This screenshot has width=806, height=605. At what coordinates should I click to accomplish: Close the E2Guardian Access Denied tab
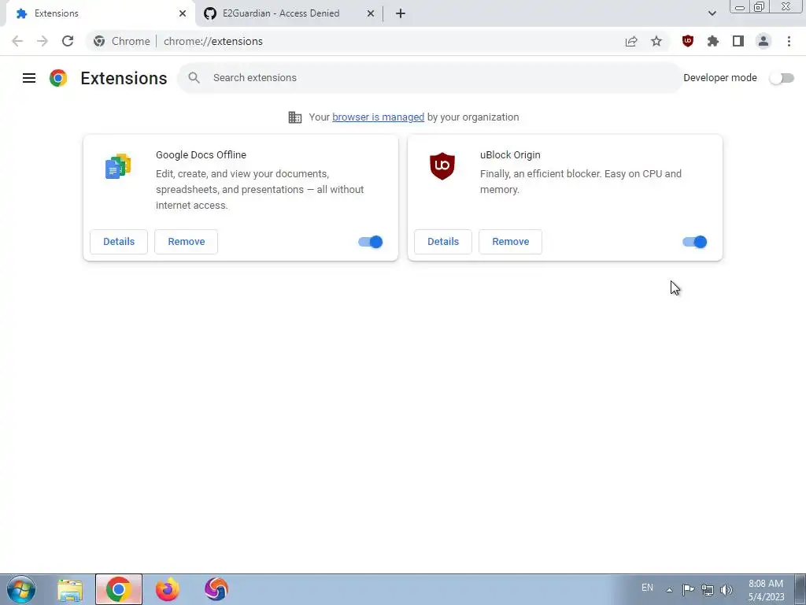click(371, 13)
